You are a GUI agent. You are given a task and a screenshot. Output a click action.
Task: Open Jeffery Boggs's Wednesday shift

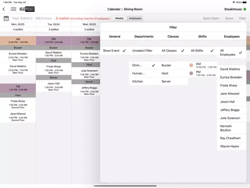point(86,91)
